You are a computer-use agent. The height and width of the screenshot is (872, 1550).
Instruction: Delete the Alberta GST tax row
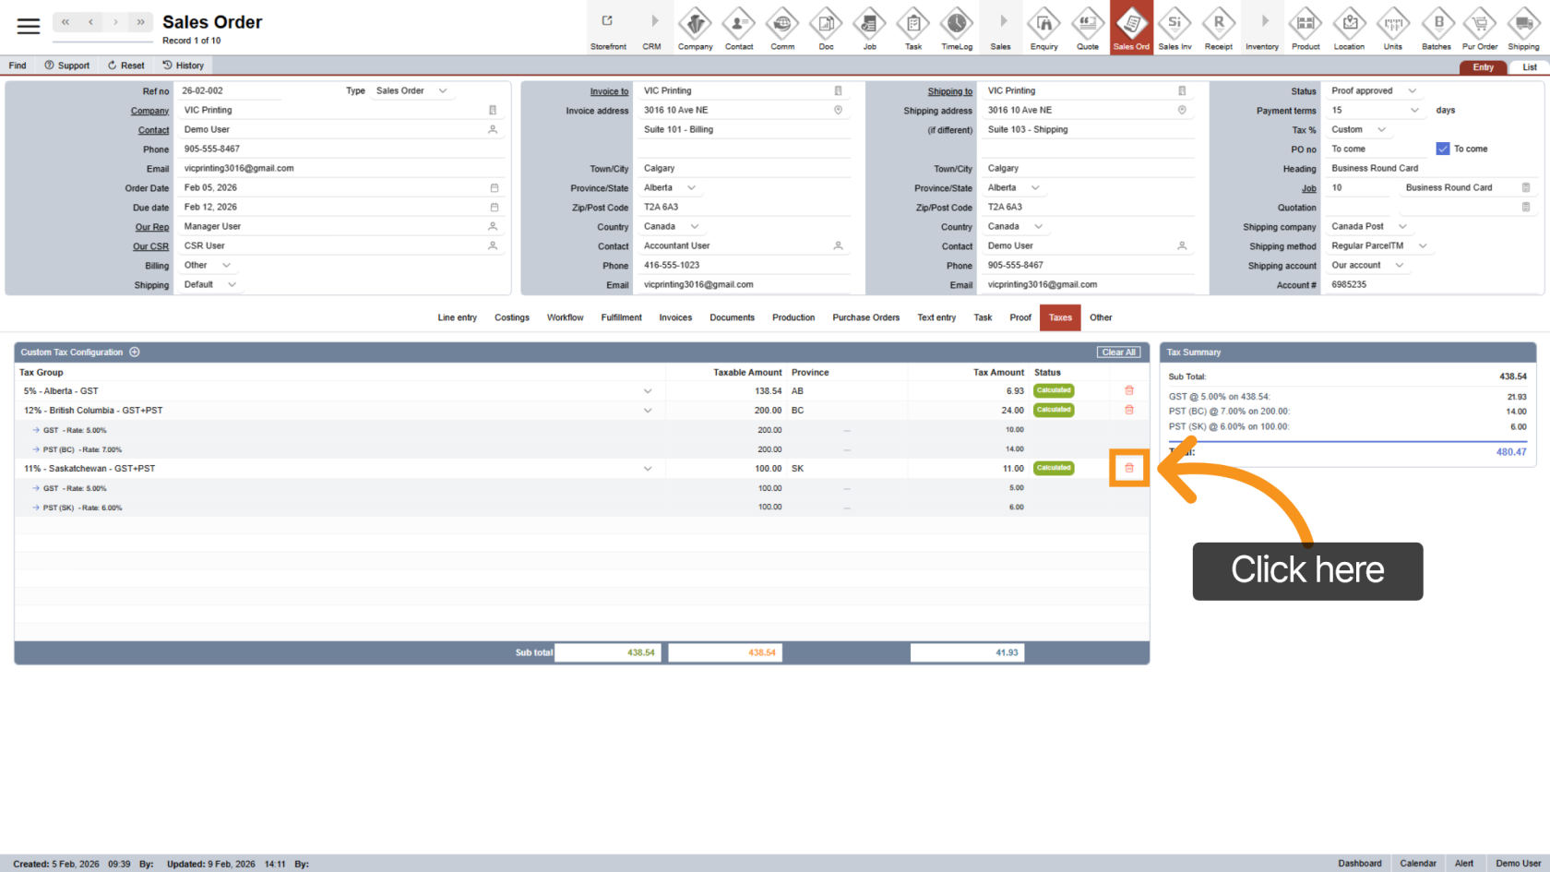tap(1128, 391)
